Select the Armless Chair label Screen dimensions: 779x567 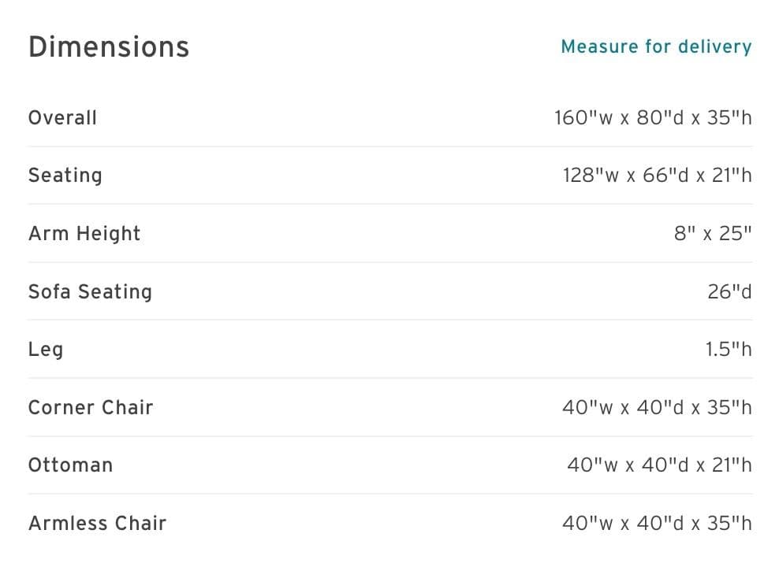click(98, 524)
